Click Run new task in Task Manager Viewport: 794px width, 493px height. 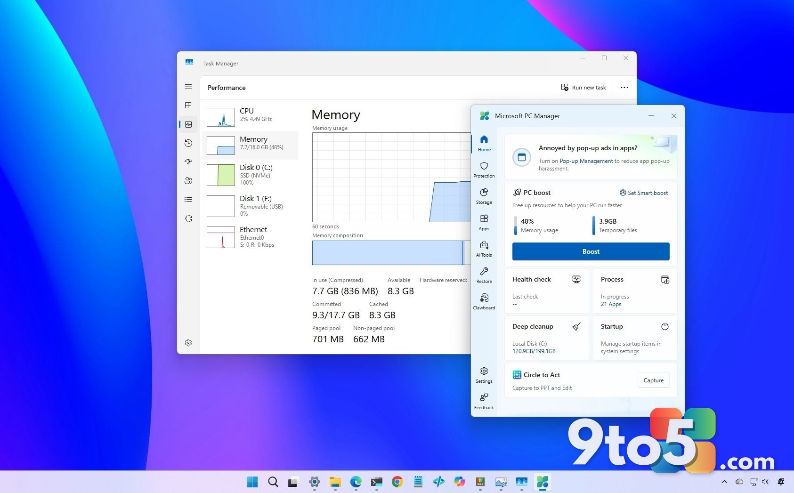(583, 88)
